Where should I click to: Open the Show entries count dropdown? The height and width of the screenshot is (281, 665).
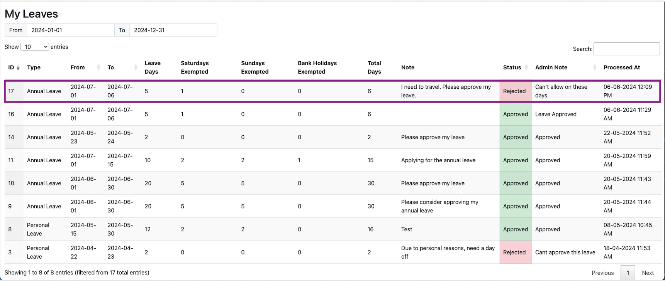(x=34, y=47)
